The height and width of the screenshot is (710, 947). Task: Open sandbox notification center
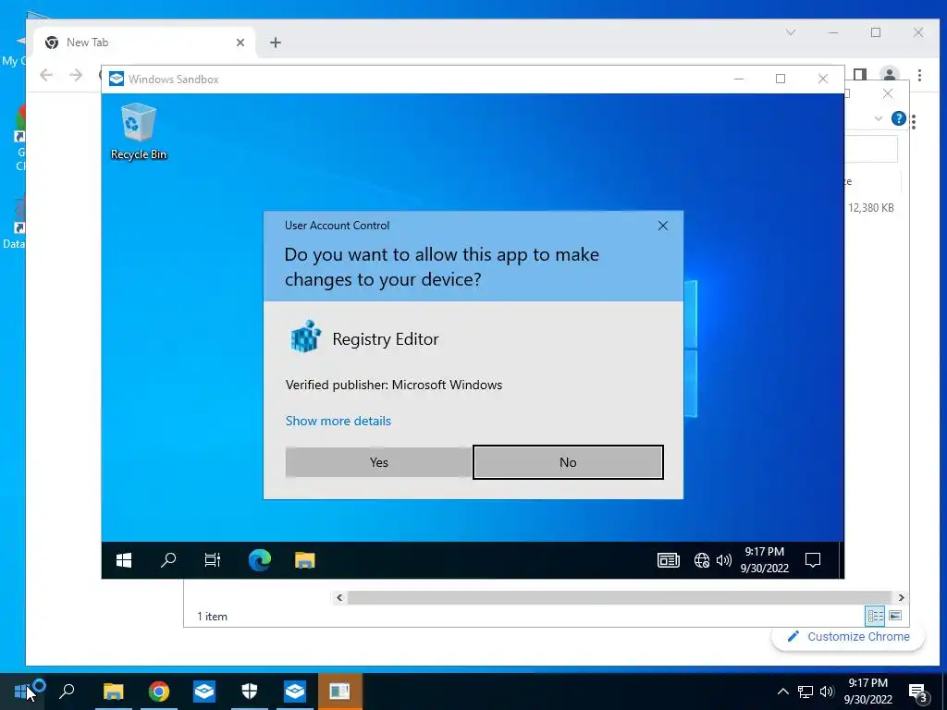pos(813,560)
